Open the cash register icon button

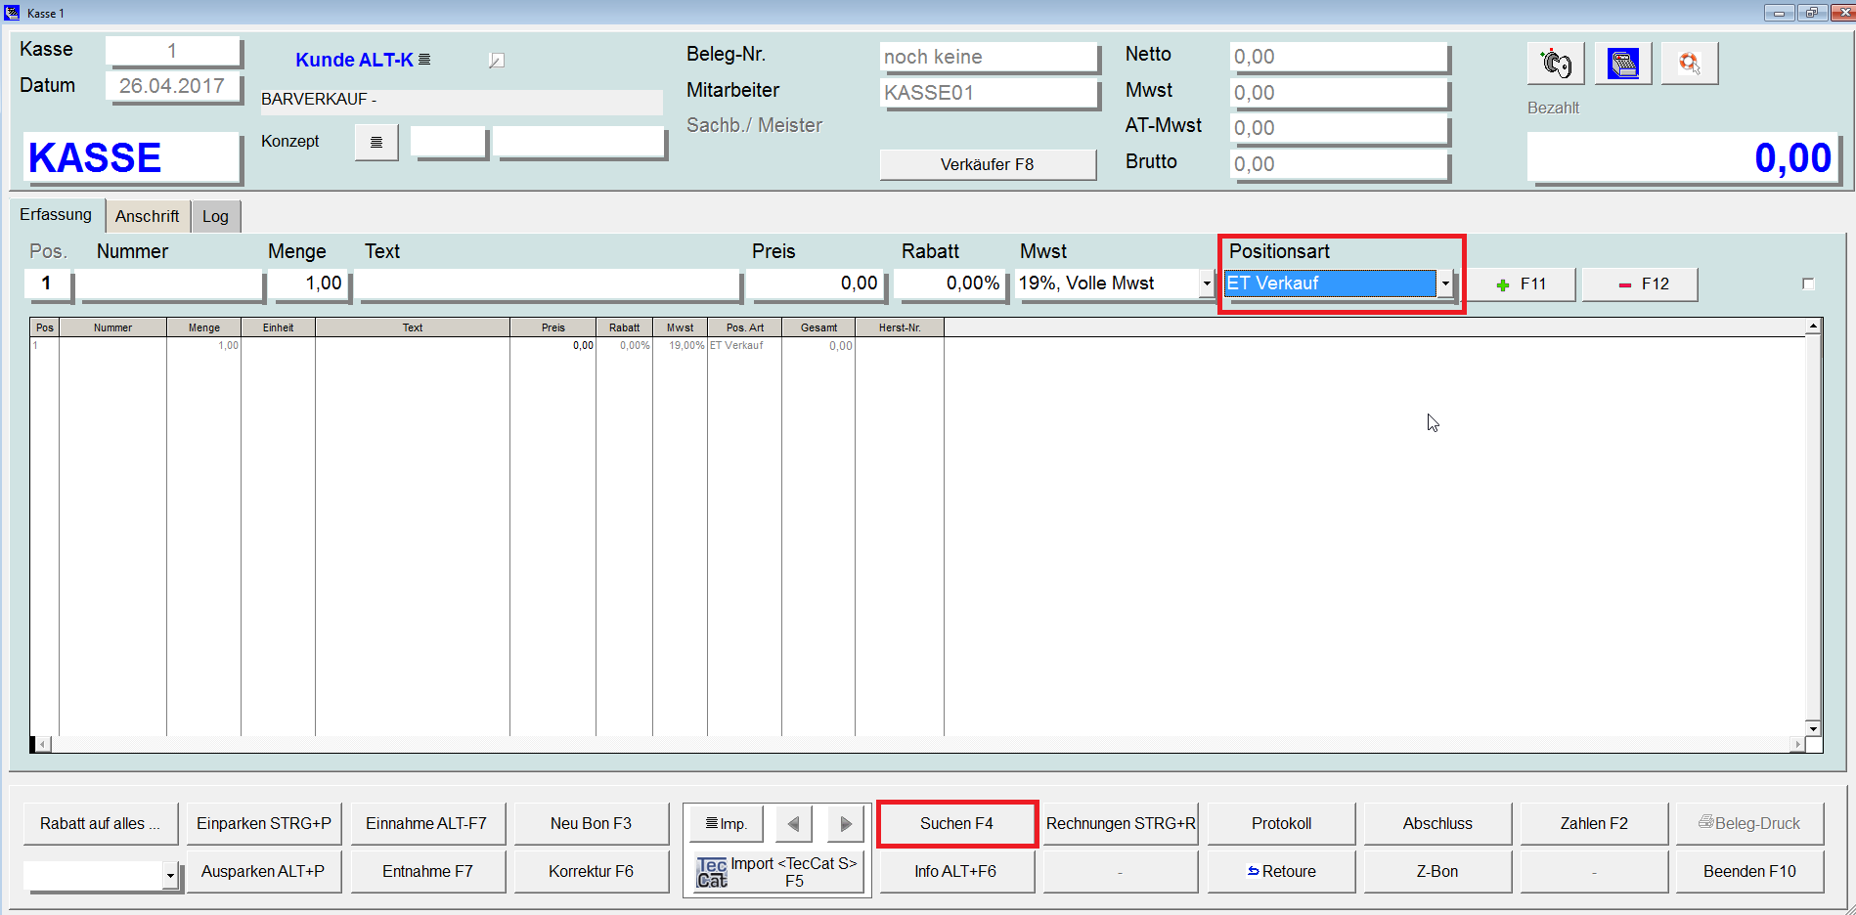pyautogui.click(x=1622, y=64)
